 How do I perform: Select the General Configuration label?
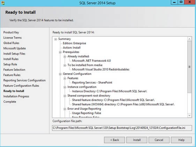[x=77, y=74]
